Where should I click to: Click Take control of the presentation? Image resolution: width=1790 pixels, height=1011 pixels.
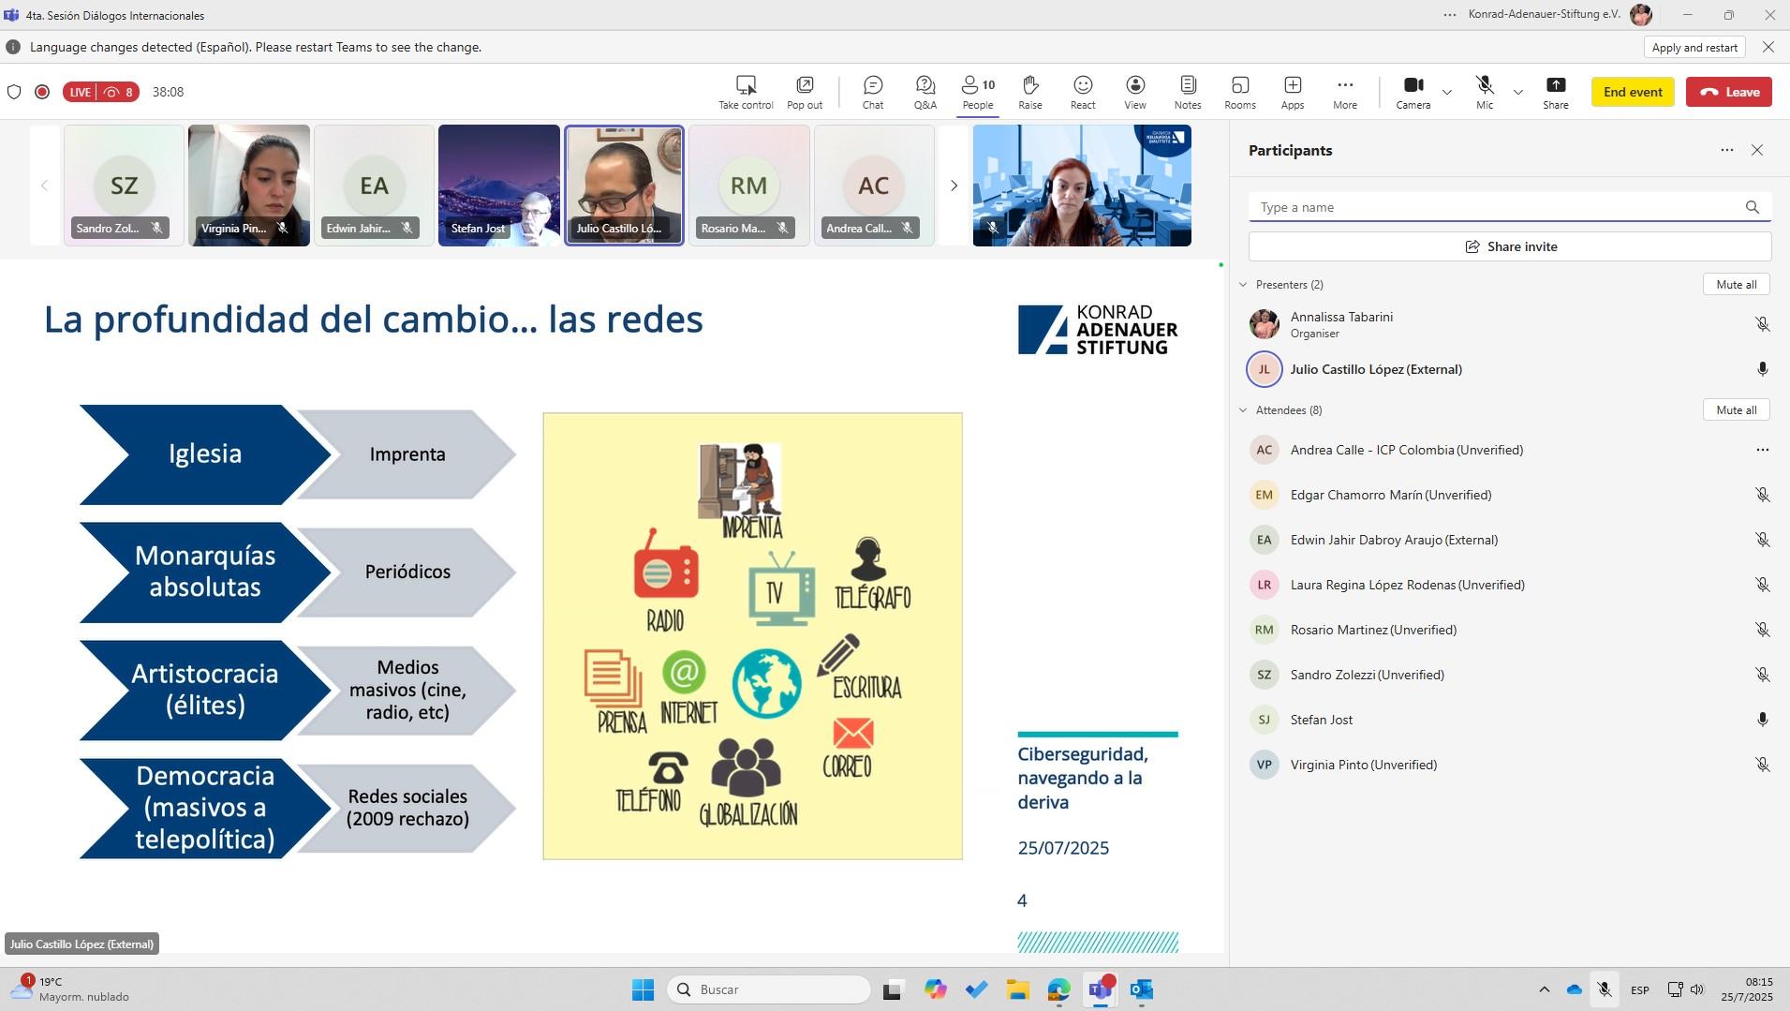(746, 92)
